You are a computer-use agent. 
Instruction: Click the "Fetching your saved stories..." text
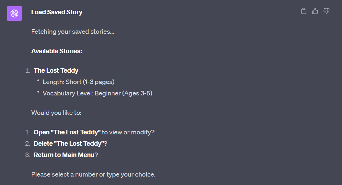click(x=73, y=32)
